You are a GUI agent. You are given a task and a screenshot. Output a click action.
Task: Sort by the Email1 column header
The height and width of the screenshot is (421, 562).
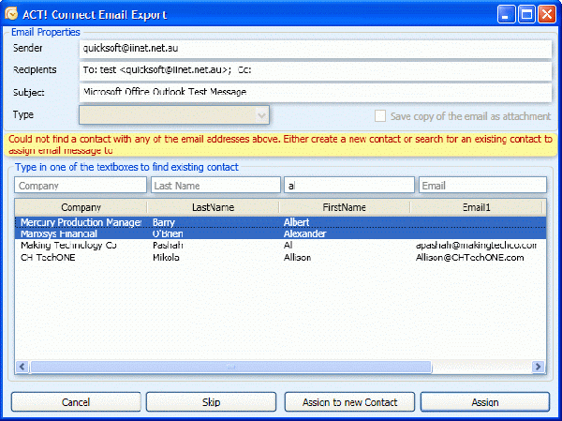(476, 207)
